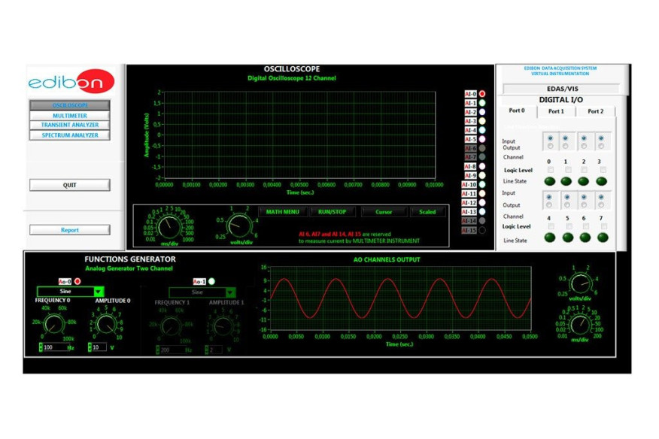The width and height of the screenshot is (659, 439).
Task: Check the Logic Level box for Channel 0
Action: (x=550, y=171)
